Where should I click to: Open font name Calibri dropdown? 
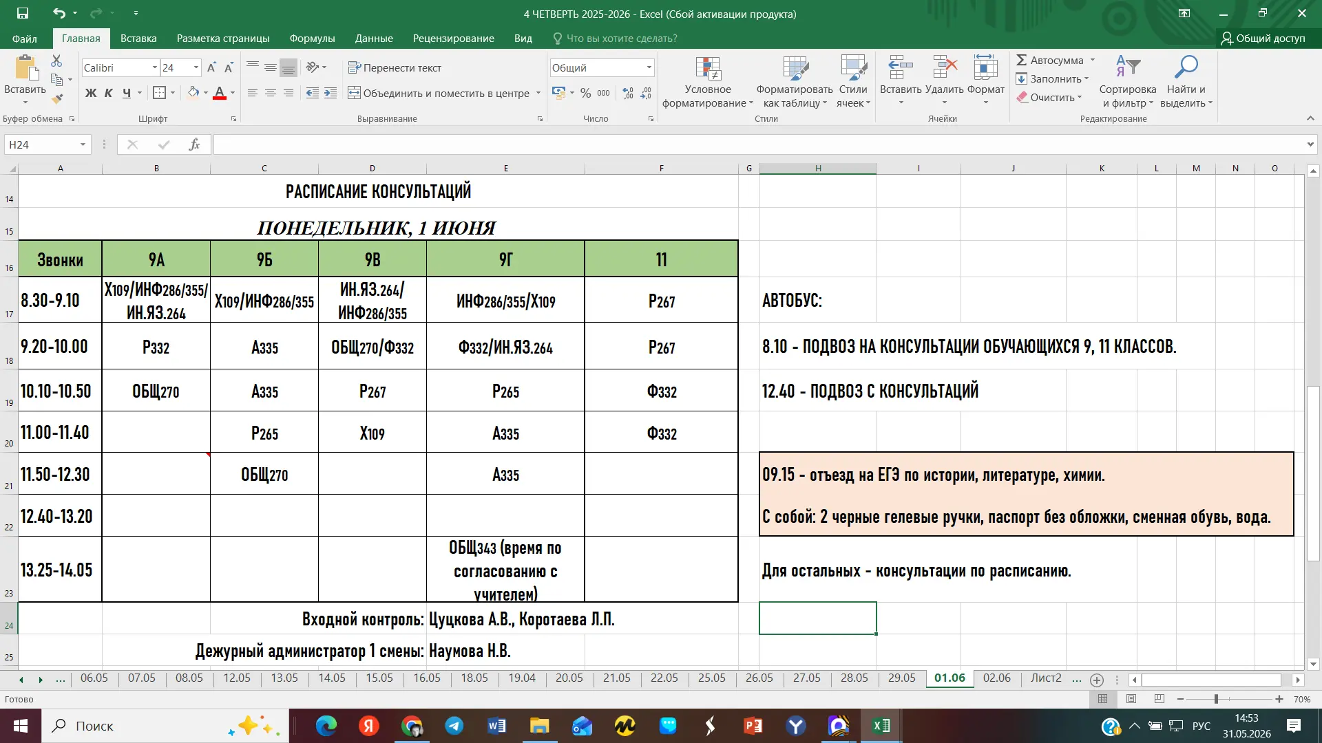[154, 67]
